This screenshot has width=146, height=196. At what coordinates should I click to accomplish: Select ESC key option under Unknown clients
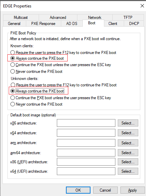(12, 98)
